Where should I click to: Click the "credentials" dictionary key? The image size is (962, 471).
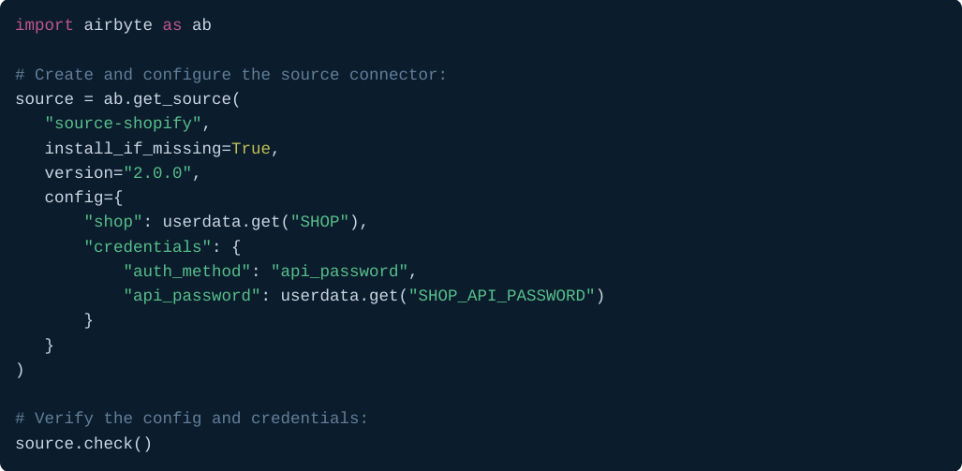(147, 247)
